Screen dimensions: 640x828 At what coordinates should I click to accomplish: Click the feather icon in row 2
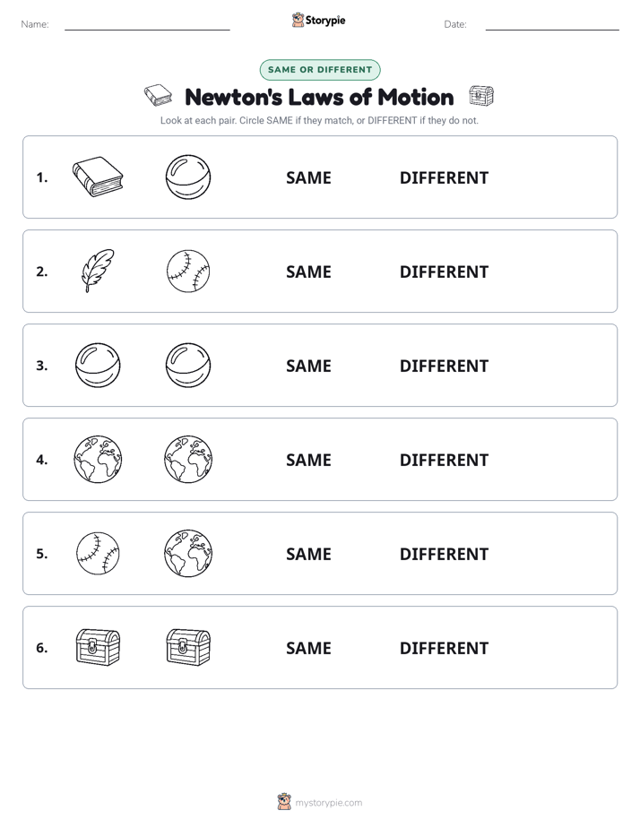pyautogui.click(x=98, y=271)
